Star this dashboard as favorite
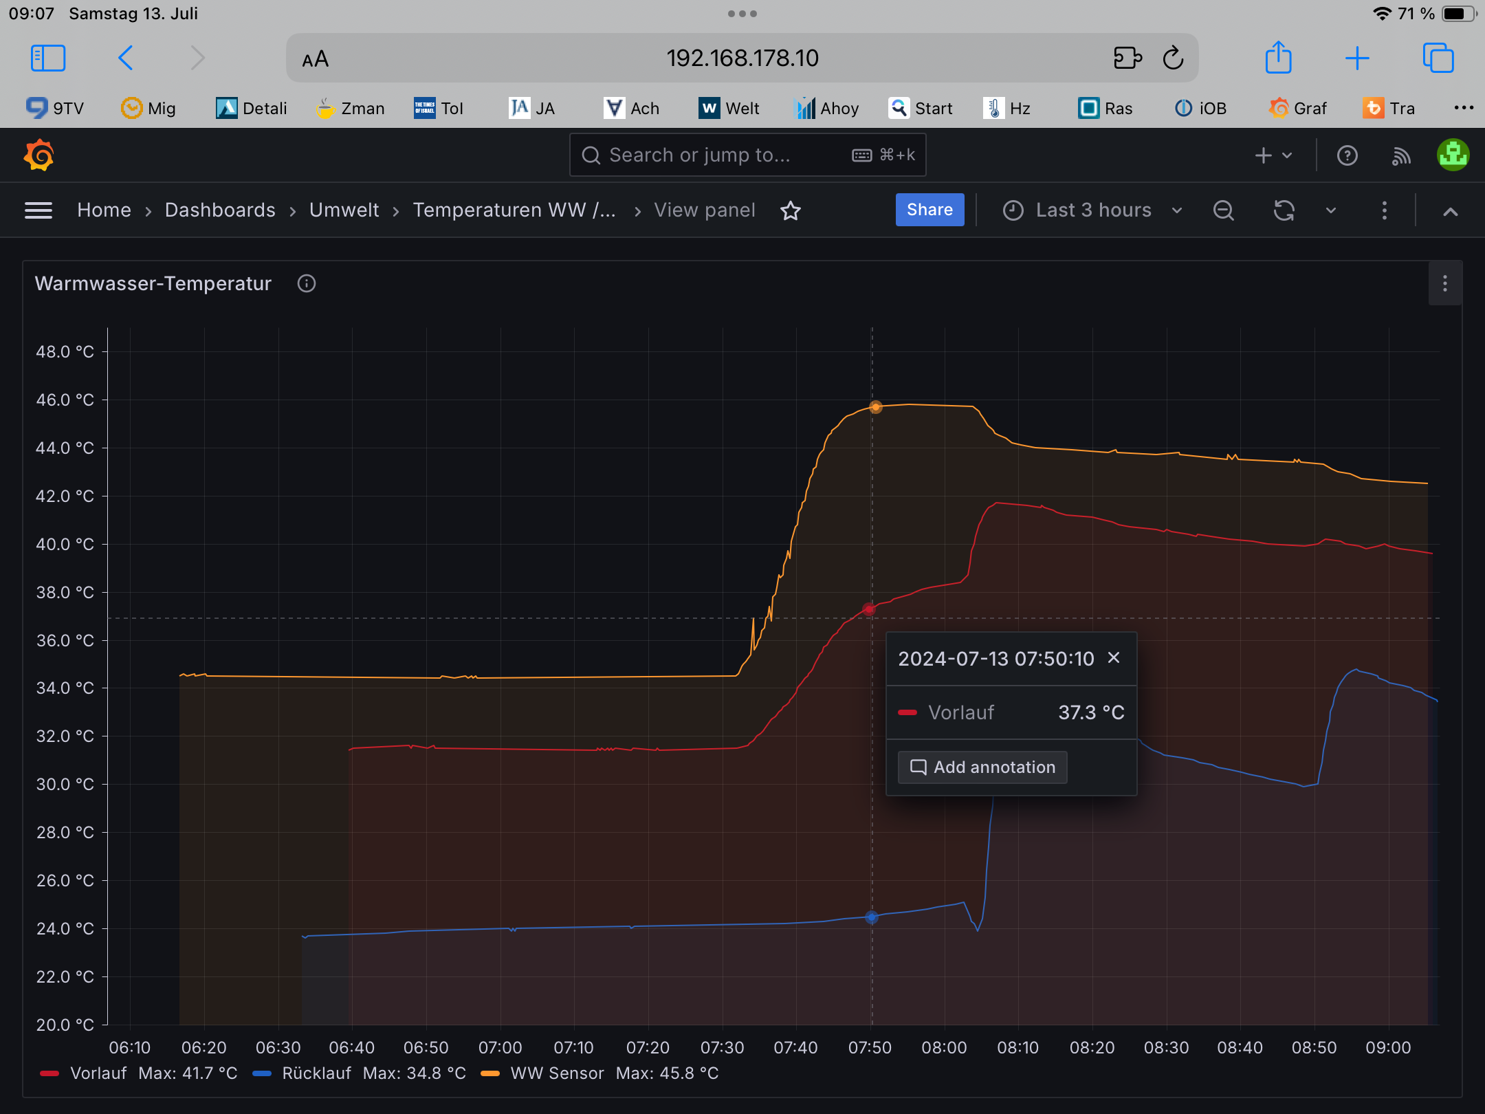 pos(791,210)
